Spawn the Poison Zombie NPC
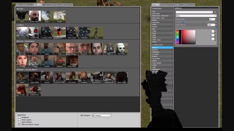 [x=122, y=78]
